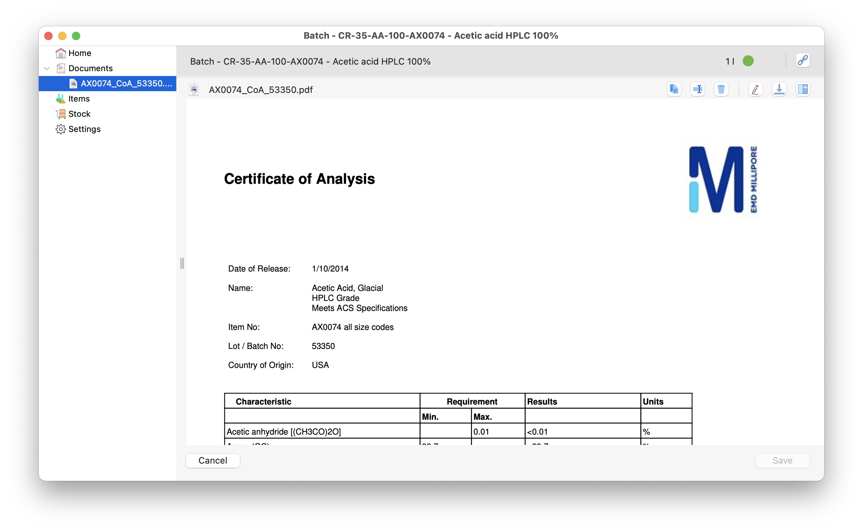Click the Stock cart icon
Image resolution: width=863 pixels, height=532 pixels.
tap(61, 114)
